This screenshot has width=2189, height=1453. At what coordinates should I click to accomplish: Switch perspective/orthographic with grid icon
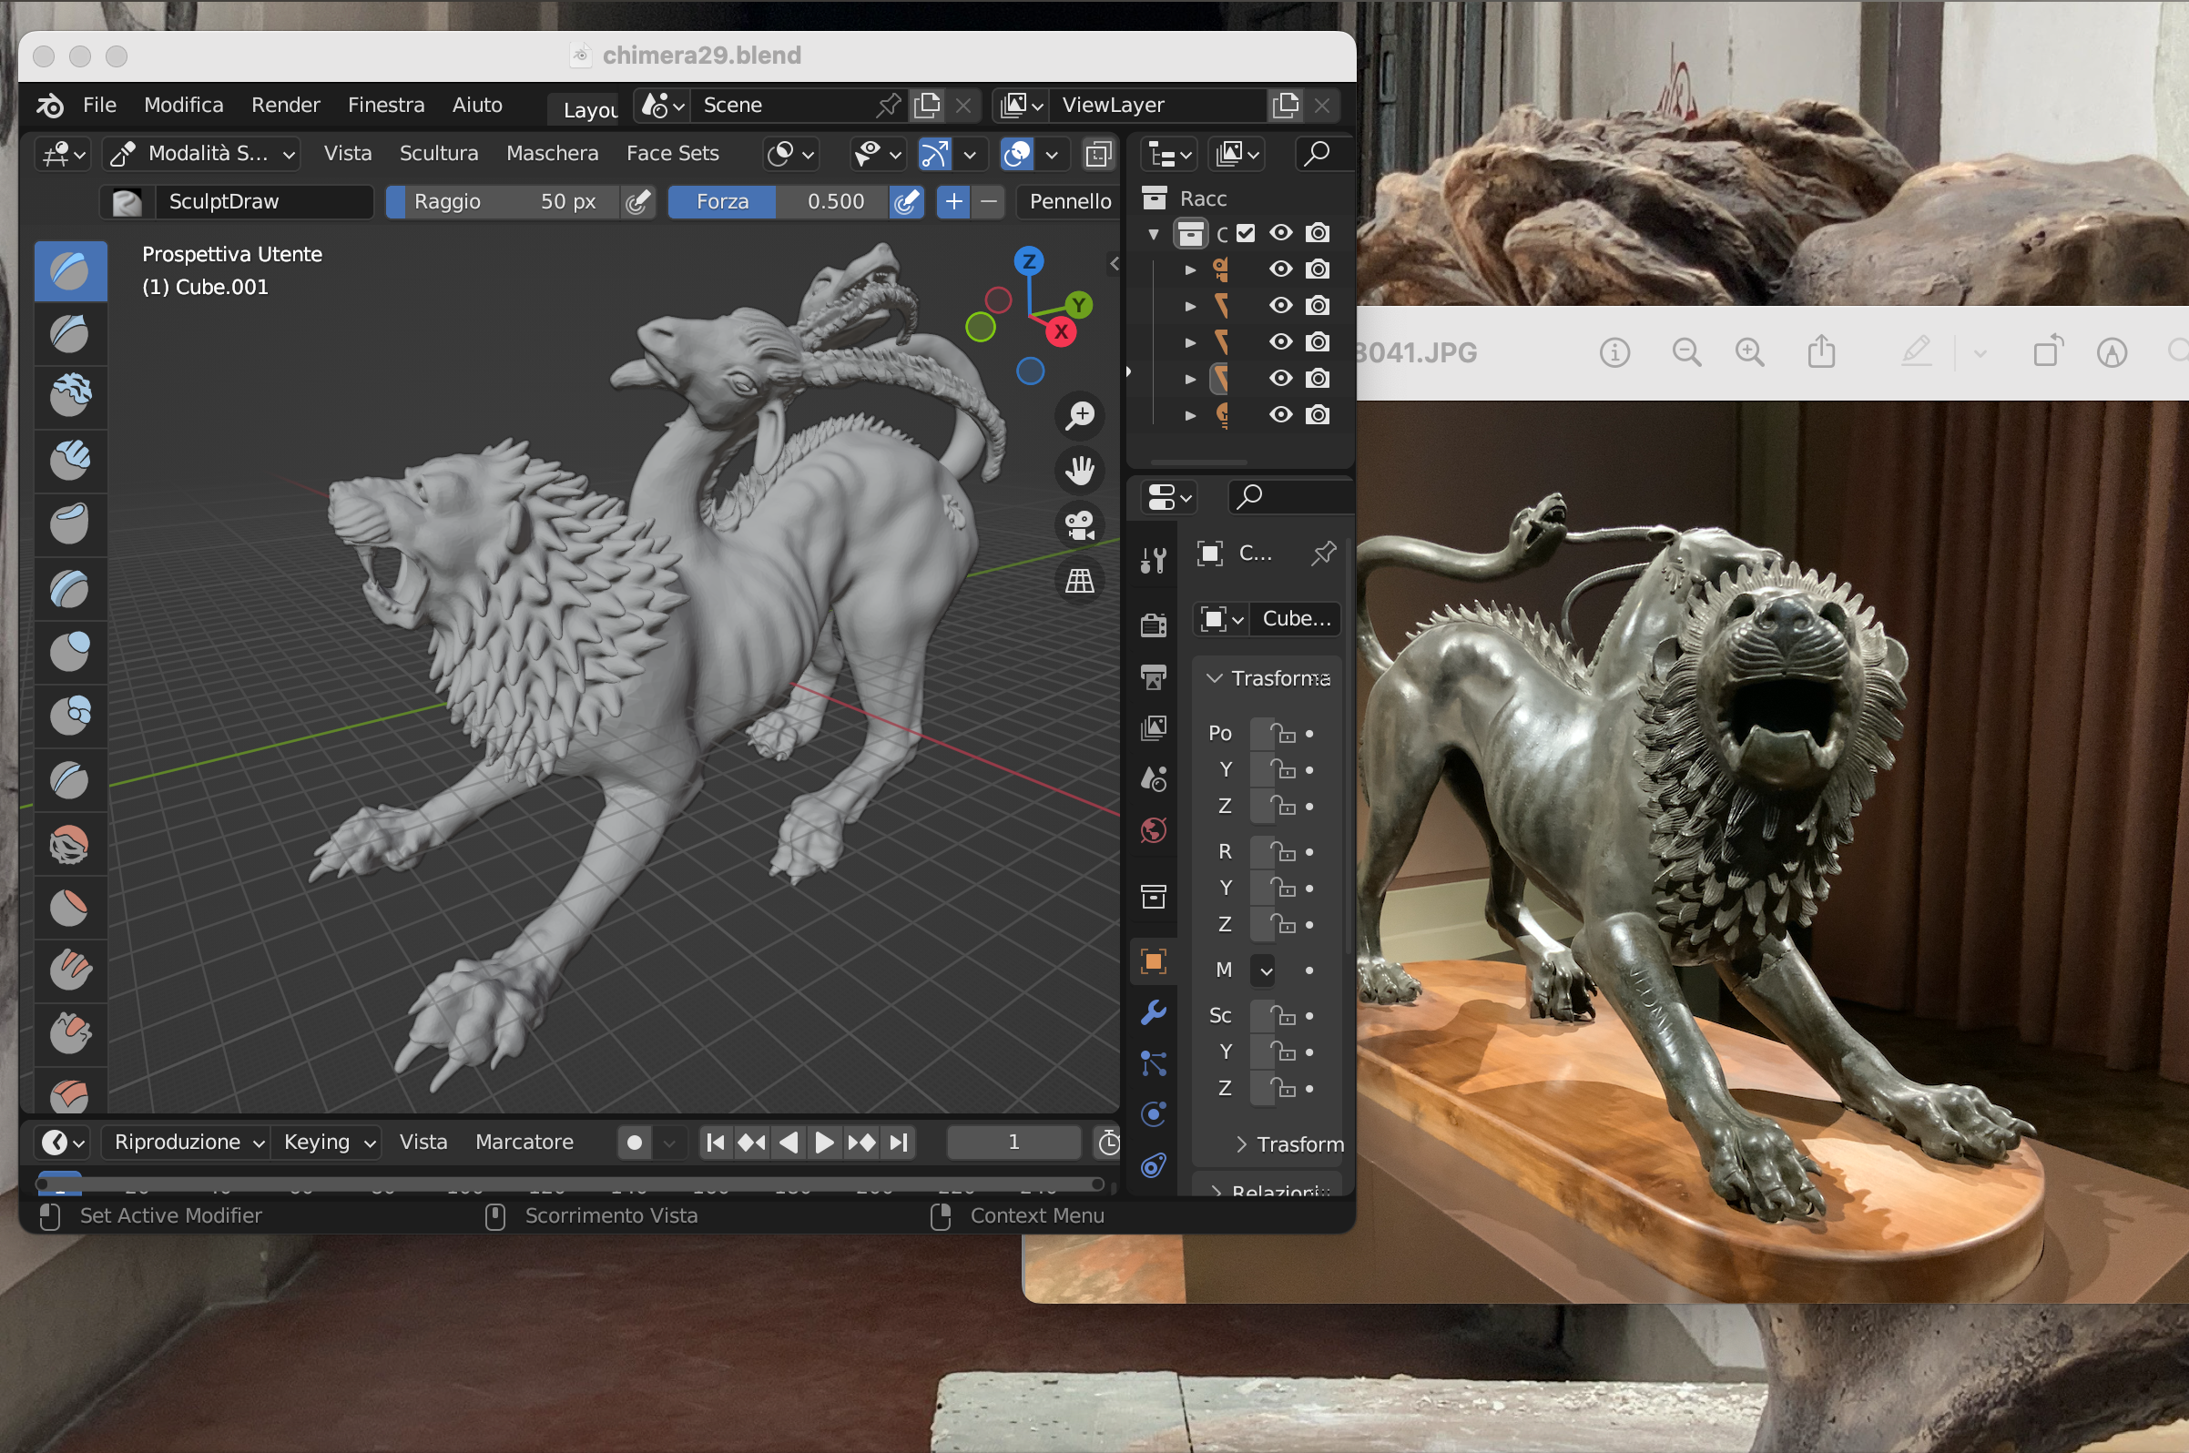1080,581
